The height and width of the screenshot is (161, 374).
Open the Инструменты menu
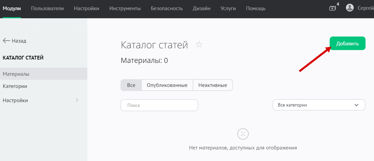125,8
